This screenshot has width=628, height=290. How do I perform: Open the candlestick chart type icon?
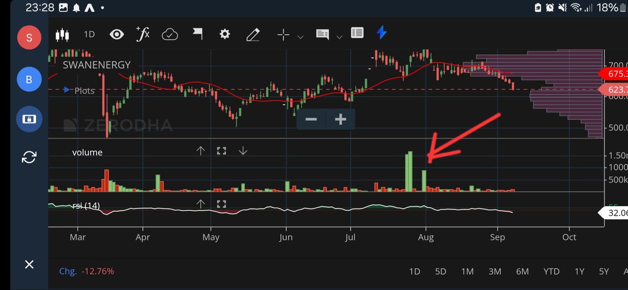62,35
